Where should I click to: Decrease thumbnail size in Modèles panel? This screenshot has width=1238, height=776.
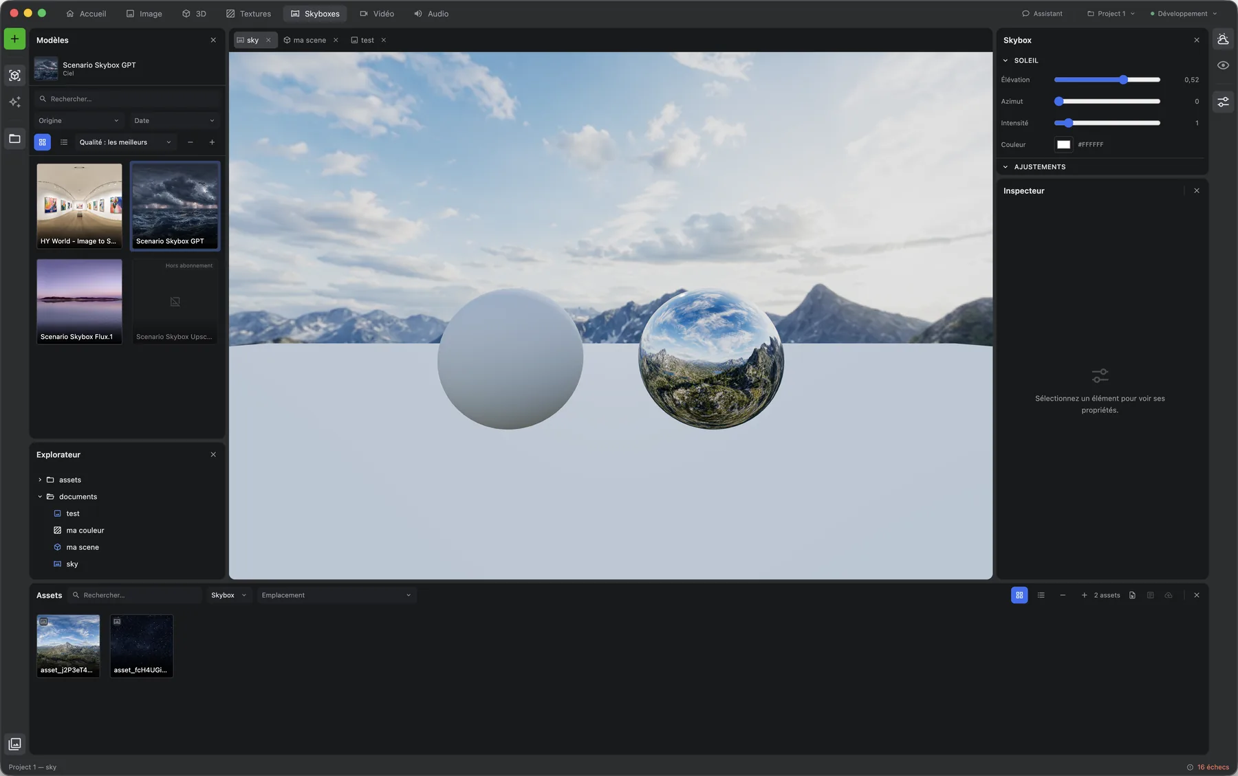point(190,142)
